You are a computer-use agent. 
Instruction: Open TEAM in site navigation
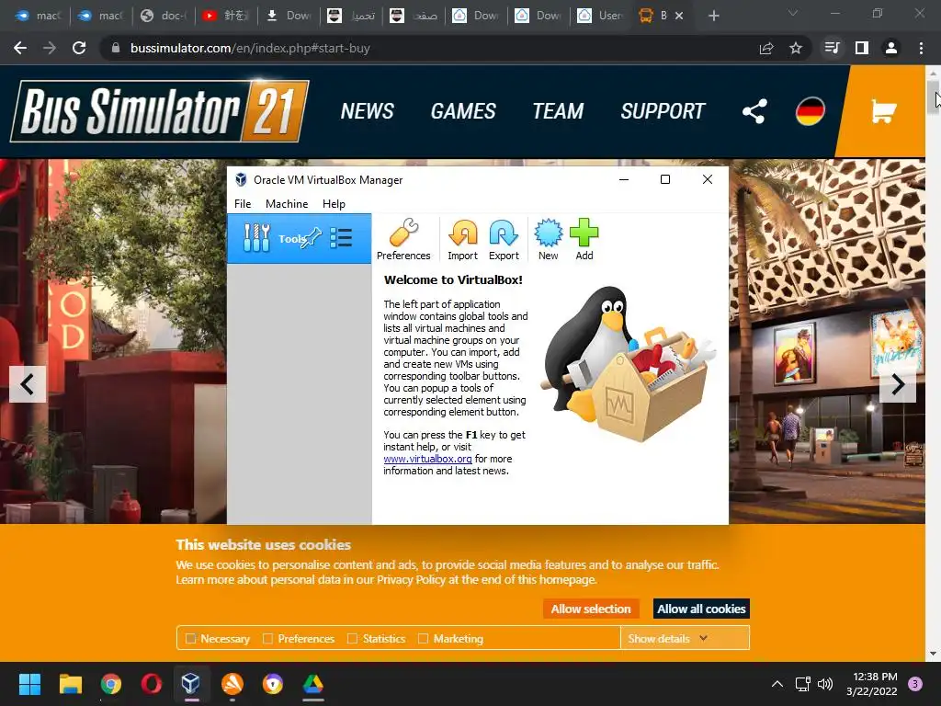point(558,111)
